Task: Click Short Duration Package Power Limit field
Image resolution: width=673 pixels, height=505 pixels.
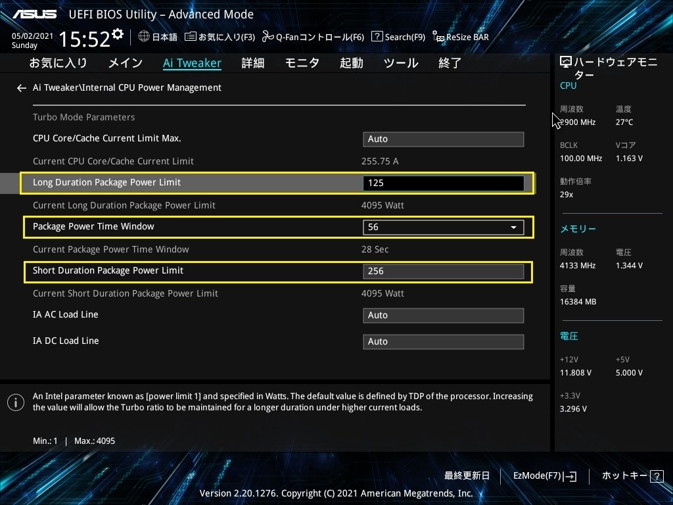Action: click(x=444, y=272)
